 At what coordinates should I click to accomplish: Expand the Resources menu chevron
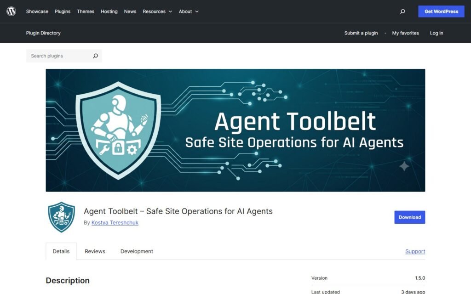pos(170,11)
